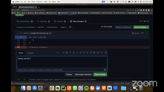Insert a suggestion icon in editor toolbar
164x92 pixels.
pos(57,53)
